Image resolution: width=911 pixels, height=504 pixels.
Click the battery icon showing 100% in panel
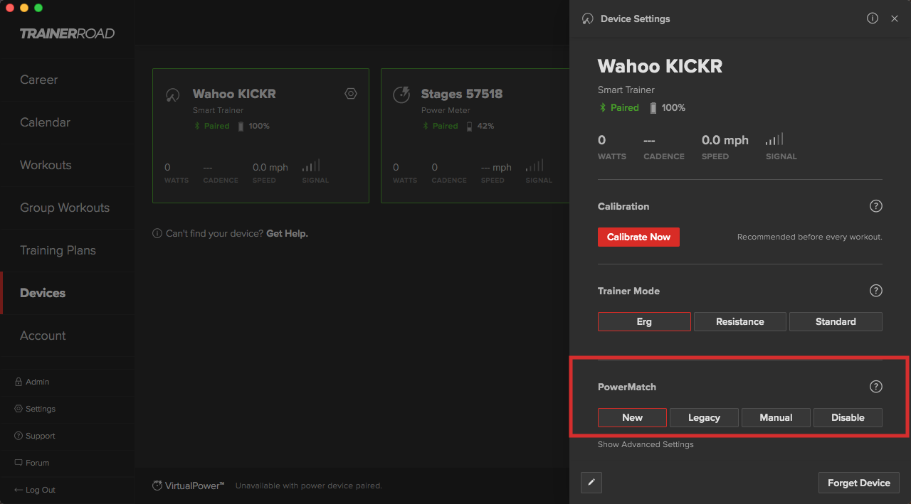(x=653, y=108)
